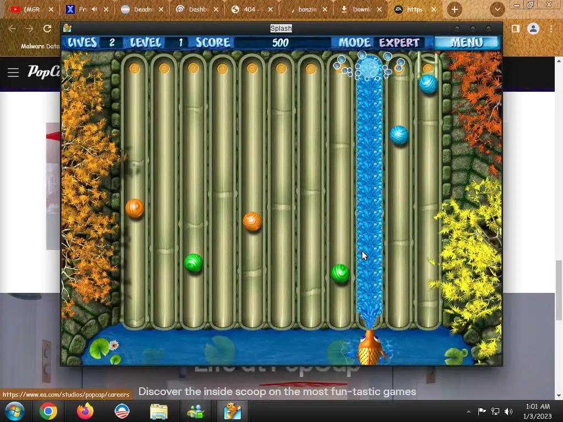Open the network tray icon
This screenshot has height=422, width=563.
pyautogui.click(x=495, y=412)
